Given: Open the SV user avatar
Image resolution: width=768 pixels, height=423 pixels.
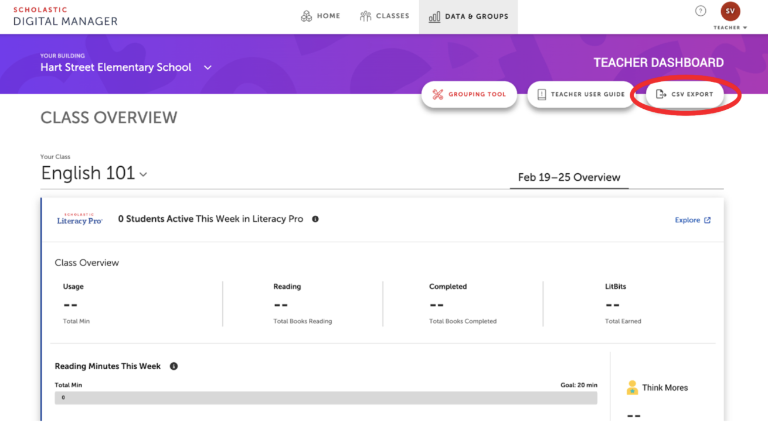Looking at the screenshot, I should [x=730, y=11].
